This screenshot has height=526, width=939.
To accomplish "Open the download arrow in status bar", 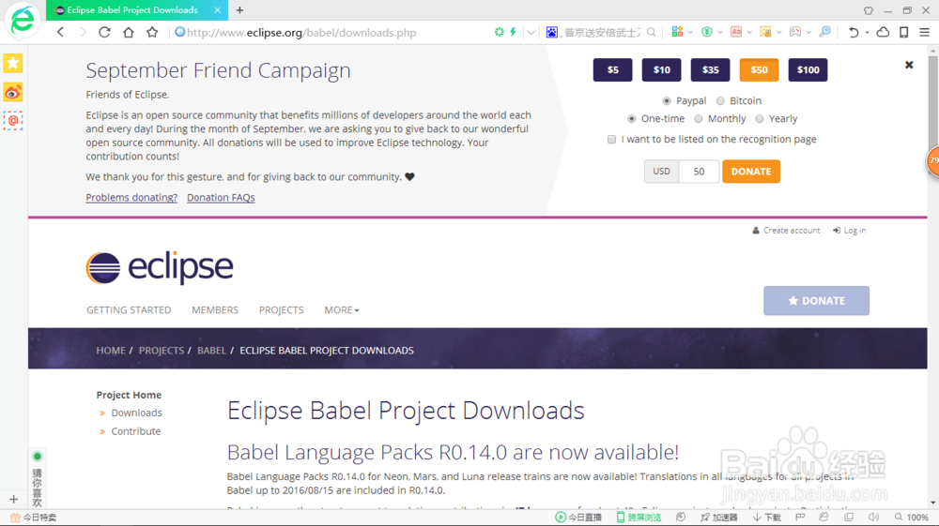I will [x=767, y=517].
